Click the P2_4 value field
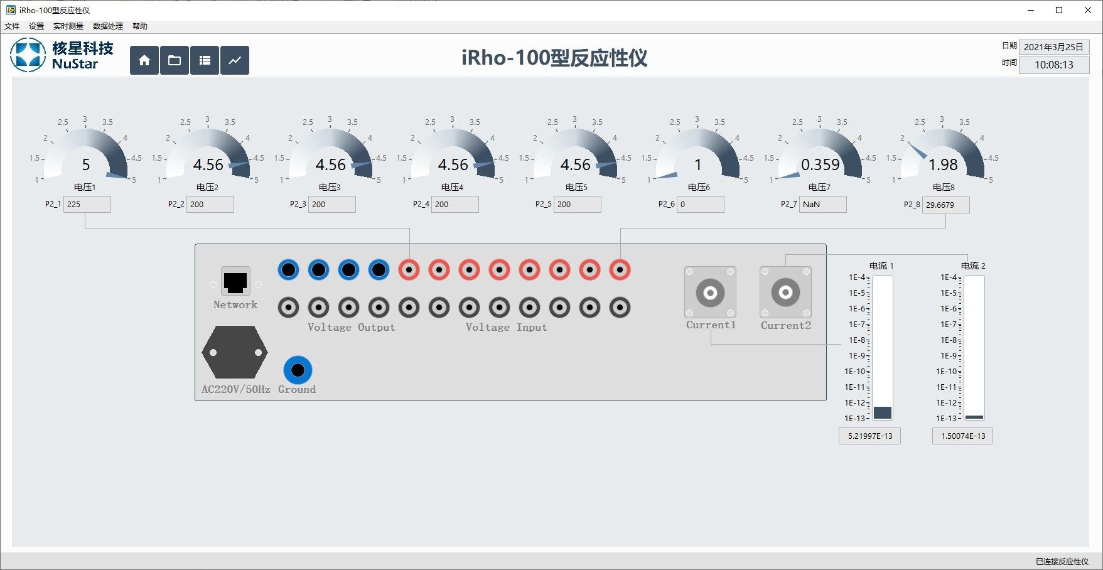 (455, 204)
